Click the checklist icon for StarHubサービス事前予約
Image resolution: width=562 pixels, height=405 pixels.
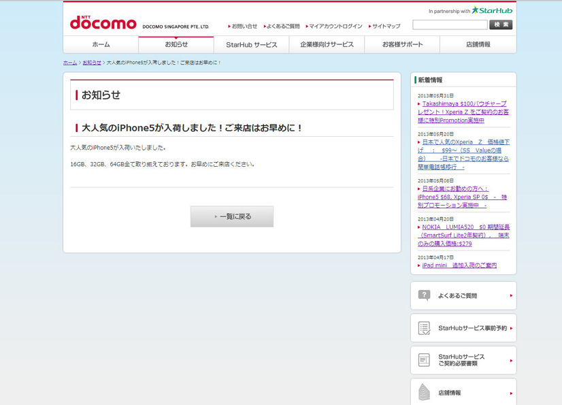tap(424, 328)
